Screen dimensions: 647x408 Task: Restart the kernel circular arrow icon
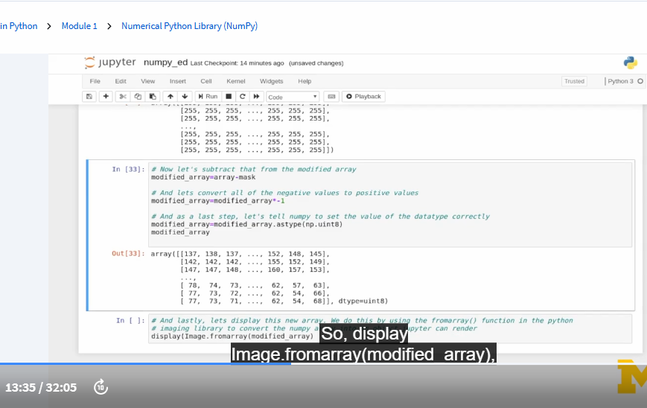tap(243, 97)
